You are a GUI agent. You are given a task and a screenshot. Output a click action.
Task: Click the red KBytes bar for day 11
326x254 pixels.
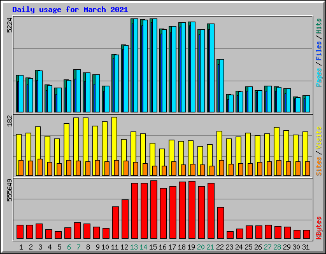(x=115, y=223)
